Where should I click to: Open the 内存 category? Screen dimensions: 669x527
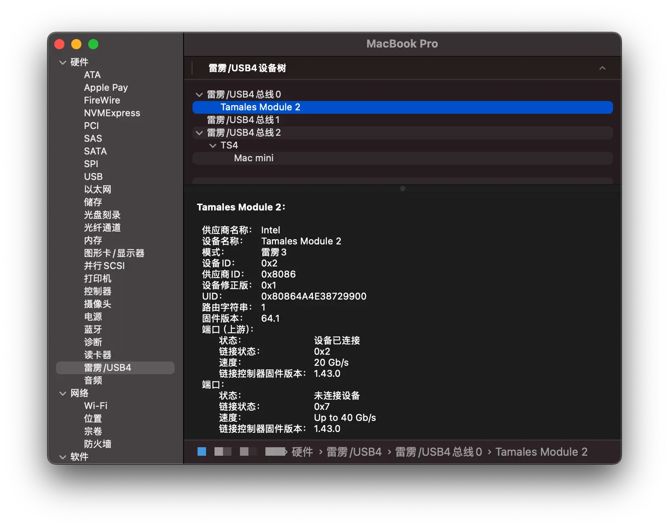(93, 241)
